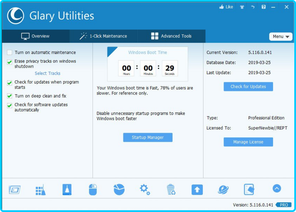Open the File Shredder notebook icon
296x212 pixels.
click(x=249, y=189)
